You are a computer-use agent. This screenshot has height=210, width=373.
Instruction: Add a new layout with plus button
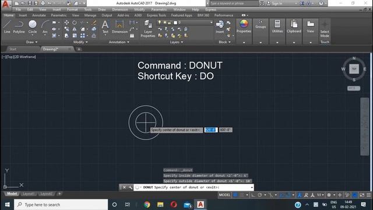tap(59, 194)
